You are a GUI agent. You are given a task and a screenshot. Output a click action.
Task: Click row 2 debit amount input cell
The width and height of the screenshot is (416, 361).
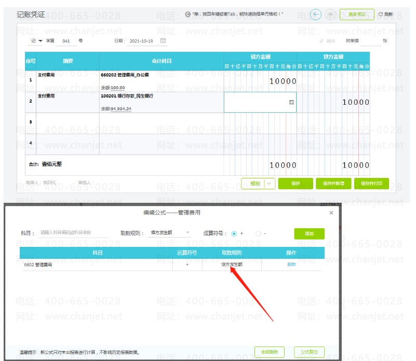point(260,102)
